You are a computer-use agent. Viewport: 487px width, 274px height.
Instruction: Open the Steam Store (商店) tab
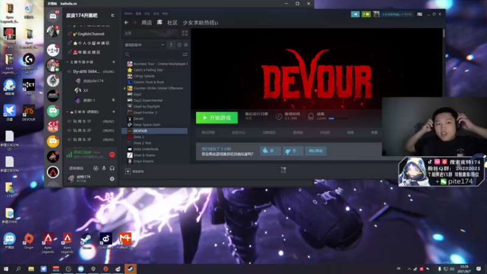point(147,23)
